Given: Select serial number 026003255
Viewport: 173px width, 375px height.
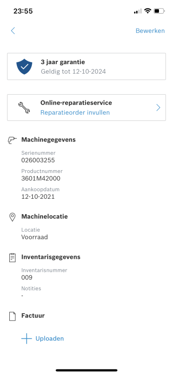Looking at the screenshot, I should pos(38,160).
